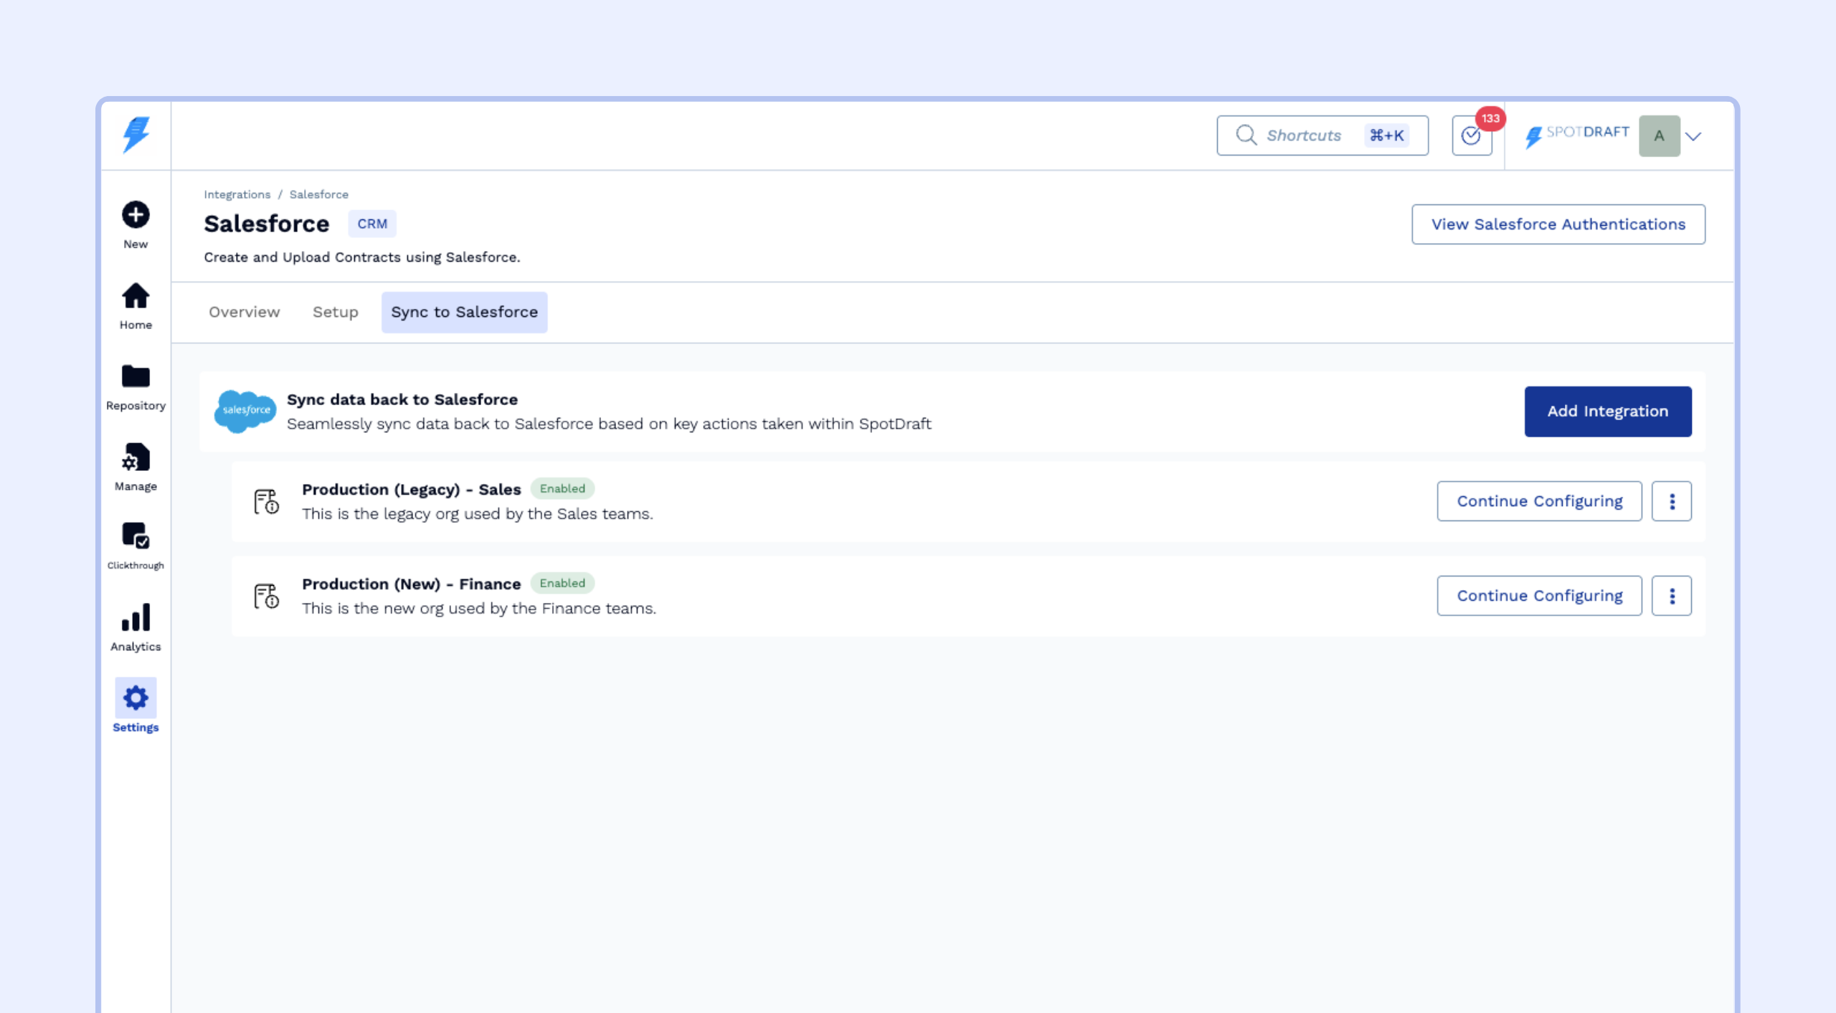Expand the account chevron dropdown
1836x1013 pixels.
1693,136
